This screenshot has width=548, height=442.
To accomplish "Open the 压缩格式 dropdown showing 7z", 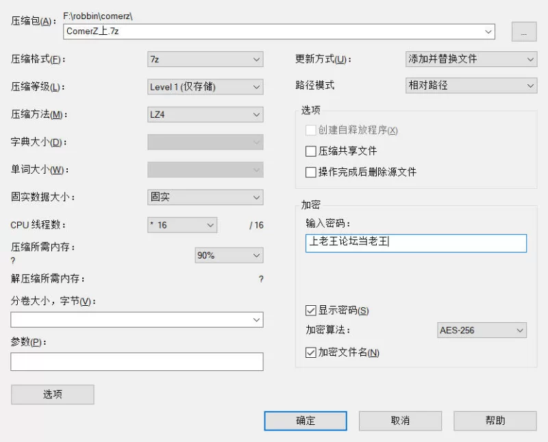I will [205, 60].
